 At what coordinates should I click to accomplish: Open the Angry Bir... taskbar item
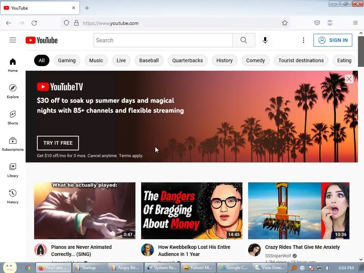(126, 268)
